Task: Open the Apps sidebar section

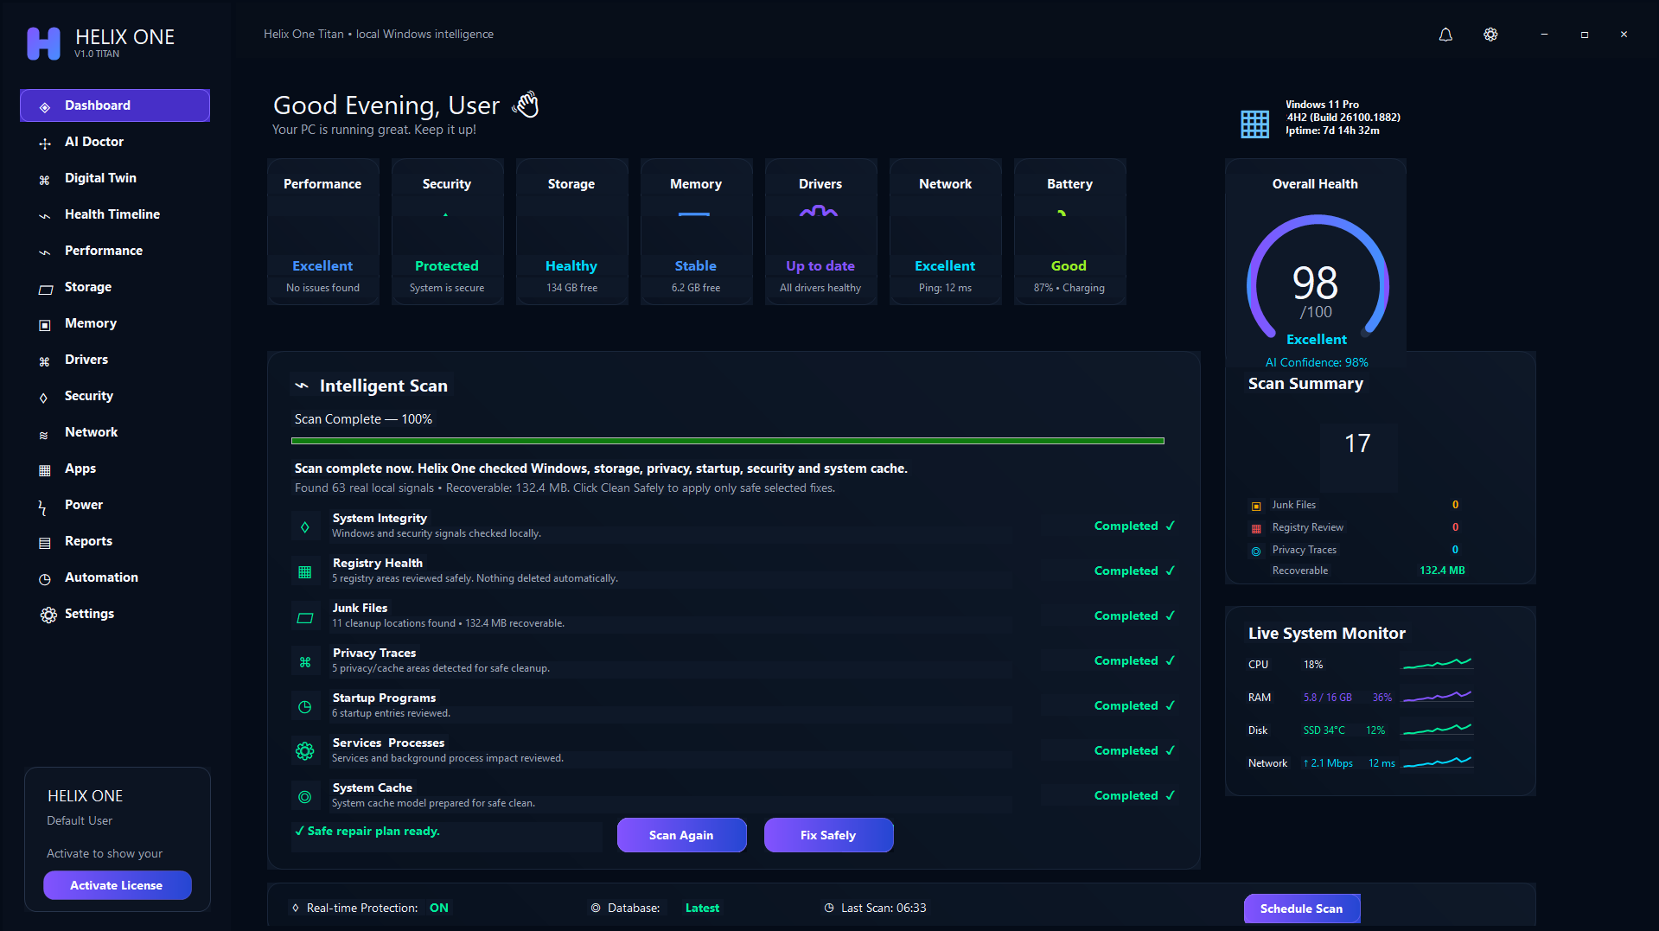Action: pyautogui.click(x=115, y=469)
